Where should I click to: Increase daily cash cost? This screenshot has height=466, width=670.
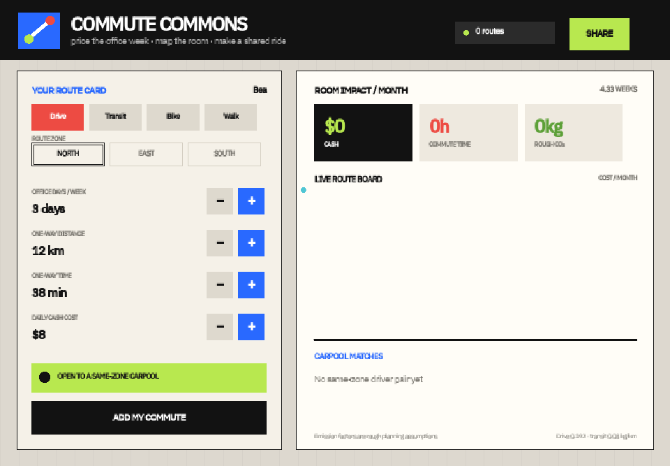click(251, 327)
